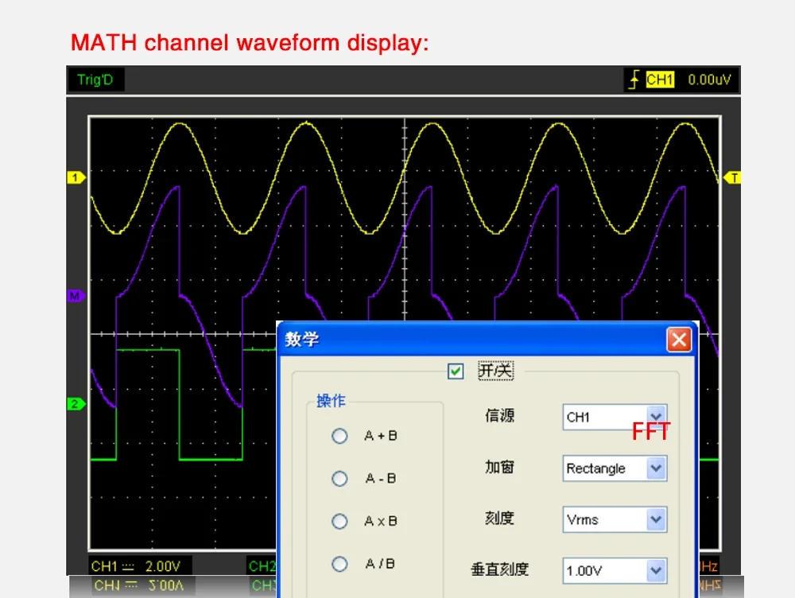Toggle the 开/关 on/off checkbox

pyautogui.click(x=456, y=371)
